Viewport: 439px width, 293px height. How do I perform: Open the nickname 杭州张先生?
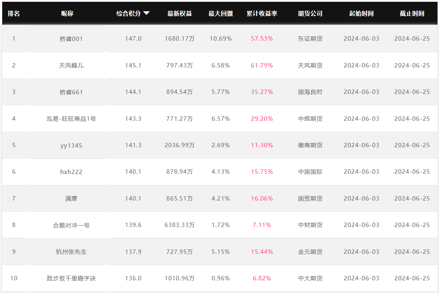click(71, 252)
